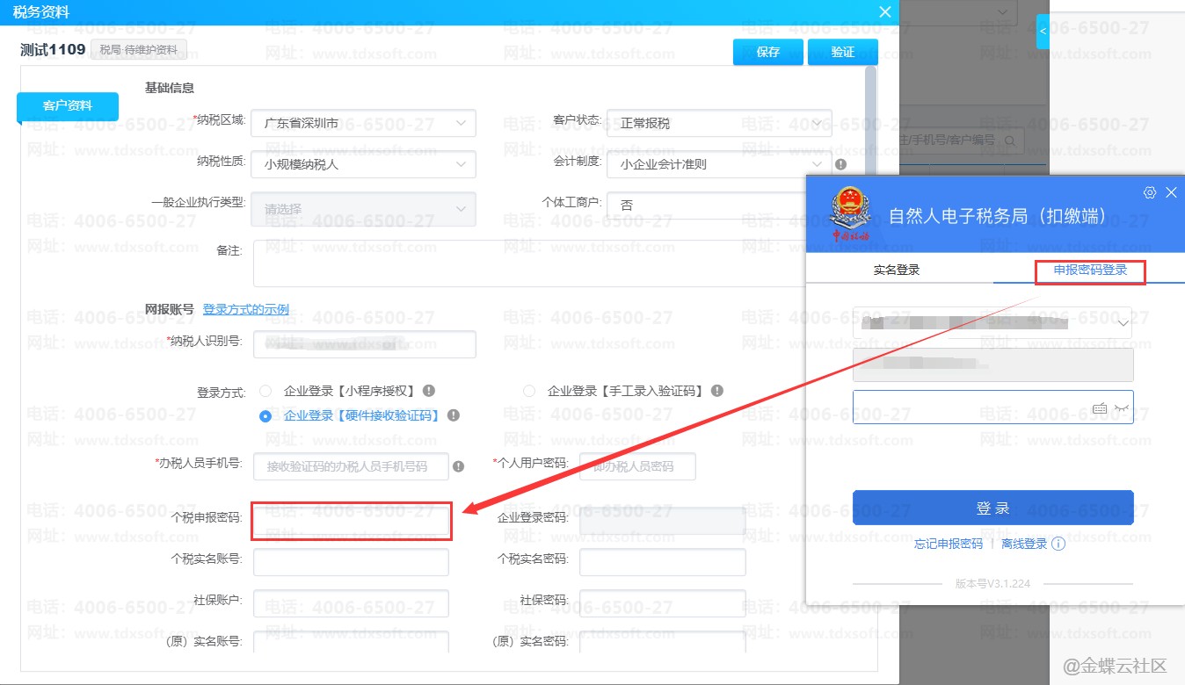Click the virtual keyboard icon in password field
The width and height of the screenshot is (1185, 685).
(1099, 407)
